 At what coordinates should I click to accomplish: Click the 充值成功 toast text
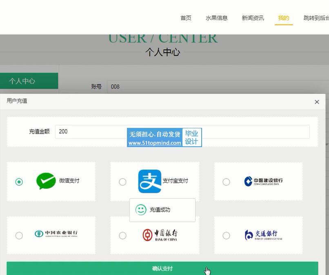(160, 210)
